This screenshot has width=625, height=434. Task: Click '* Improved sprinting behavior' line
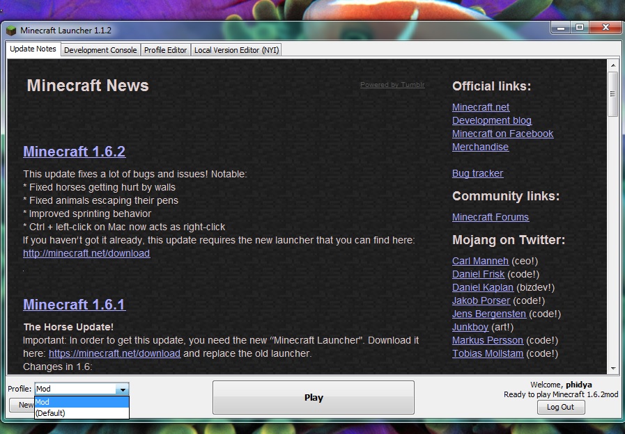pos(87,214)
